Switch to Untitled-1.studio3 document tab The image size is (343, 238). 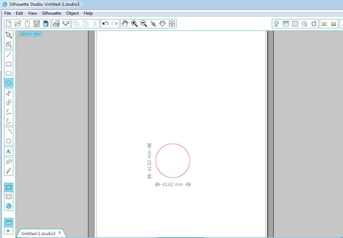(x=38, y=233)
